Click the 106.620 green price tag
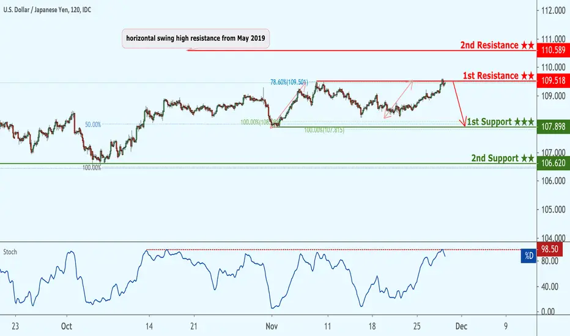Screen dimensions: 570x336 (553, 163)
